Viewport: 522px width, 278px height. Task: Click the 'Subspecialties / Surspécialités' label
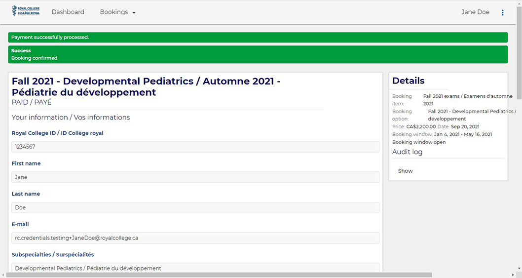(x=53, y=255)
